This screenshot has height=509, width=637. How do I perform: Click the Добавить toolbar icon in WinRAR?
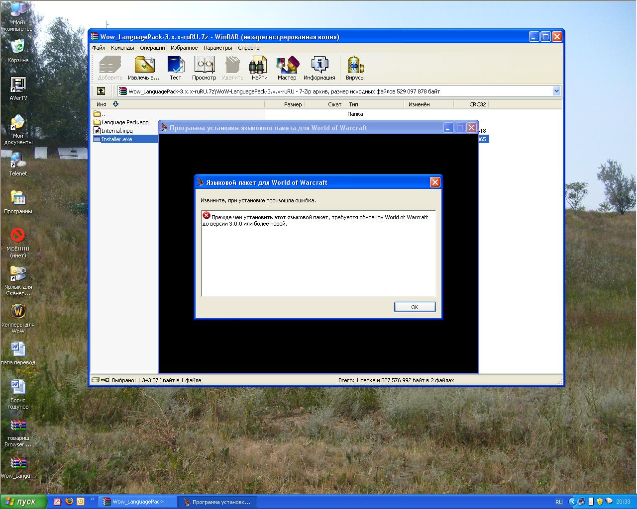[110, 68]
